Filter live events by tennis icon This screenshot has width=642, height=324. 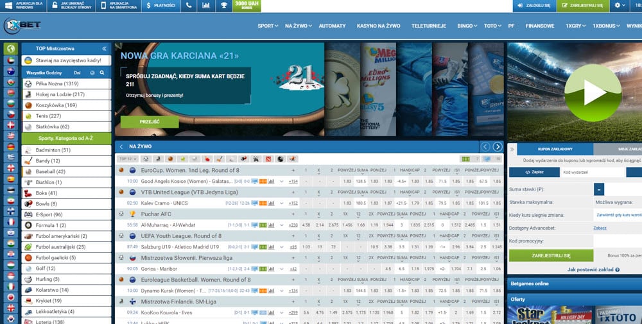tap(182, 158)
